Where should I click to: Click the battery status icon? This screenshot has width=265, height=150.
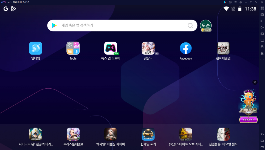[x=240, y=9]
